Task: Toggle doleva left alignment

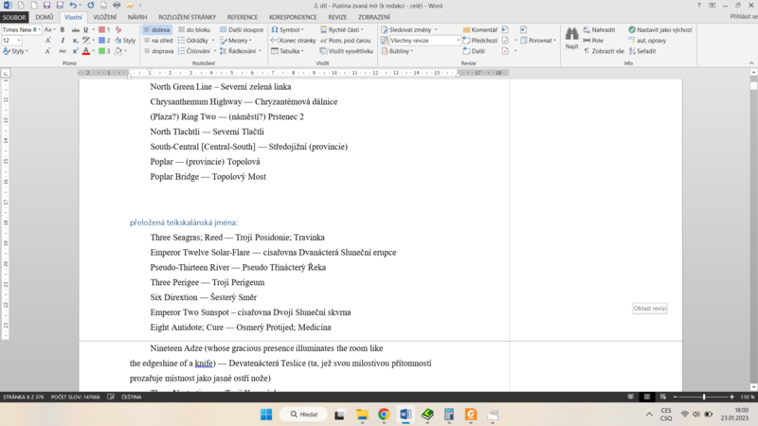Action: [156, 30]
